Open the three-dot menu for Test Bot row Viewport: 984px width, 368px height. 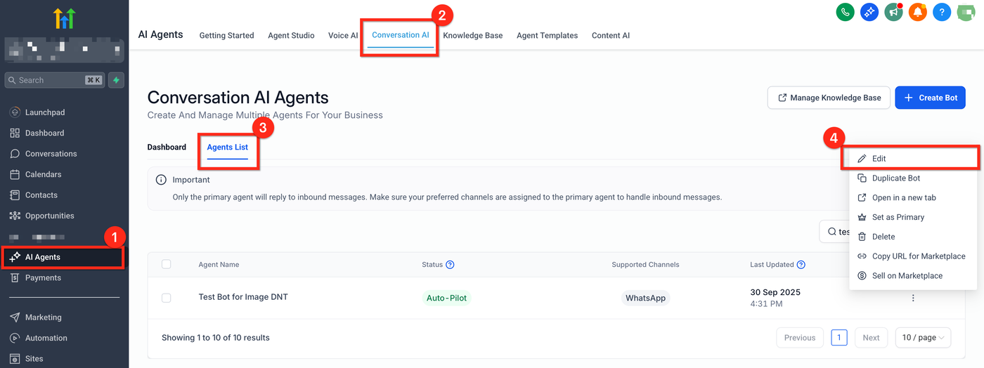click(x=913, y=298)
